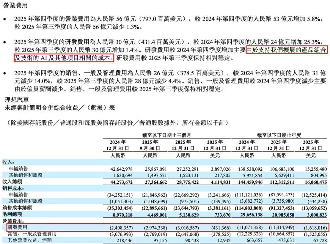Screen dimensions: 330x244
Task: Select the bold 研發費用 term in second bullet
Action: click(77, 42)
